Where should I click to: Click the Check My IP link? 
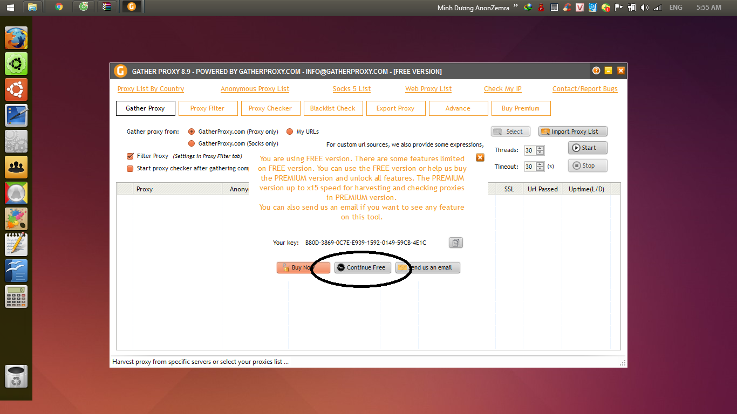point(503,89)
